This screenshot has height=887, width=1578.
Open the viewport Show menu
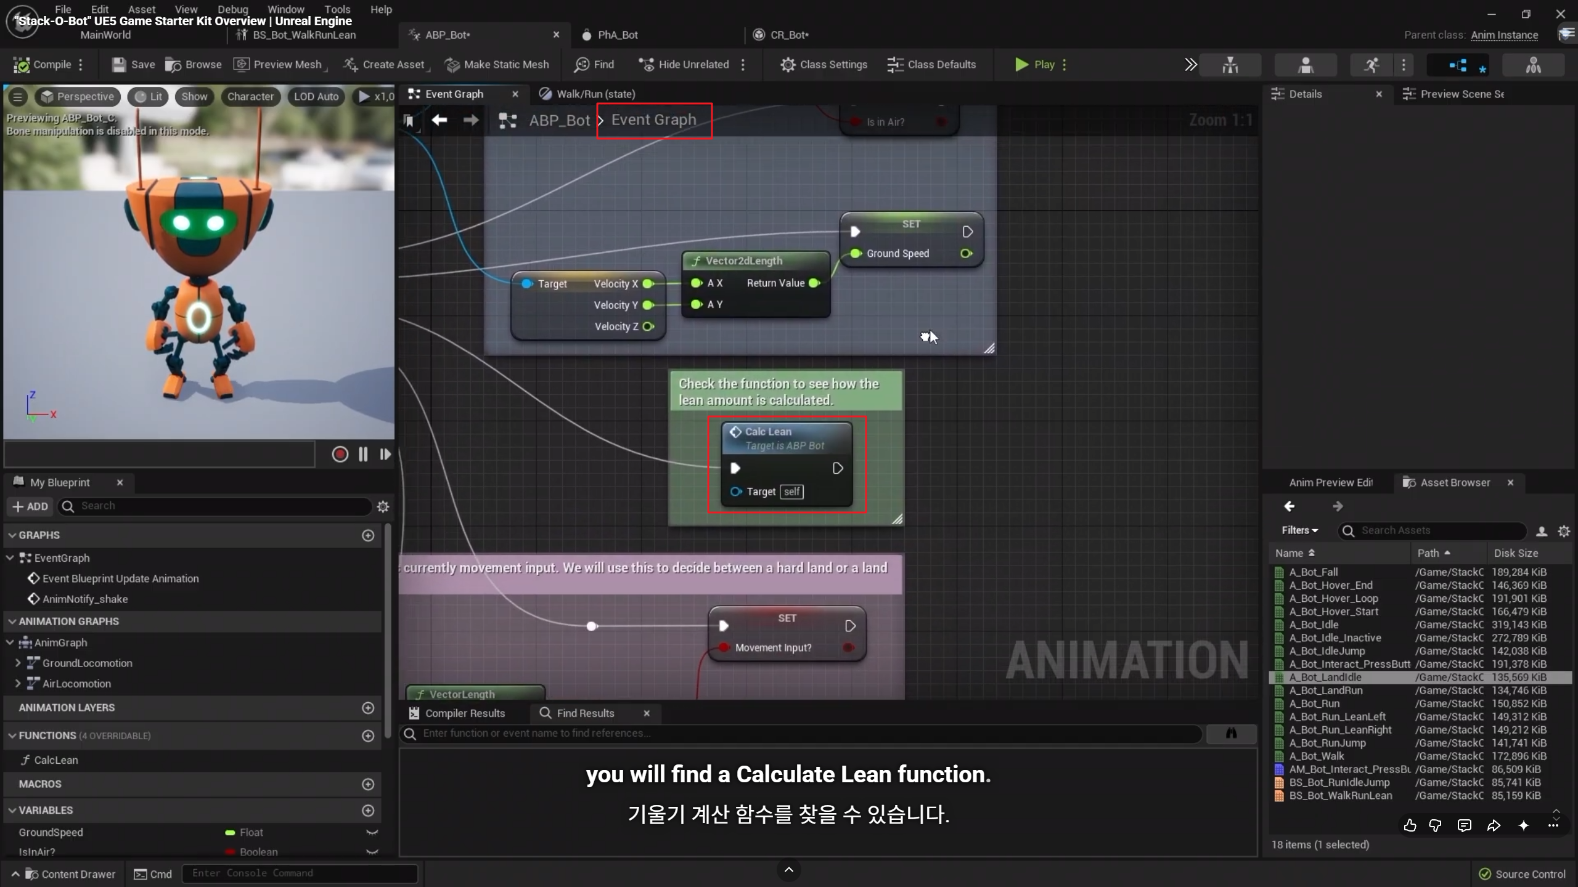coord(194,97)
